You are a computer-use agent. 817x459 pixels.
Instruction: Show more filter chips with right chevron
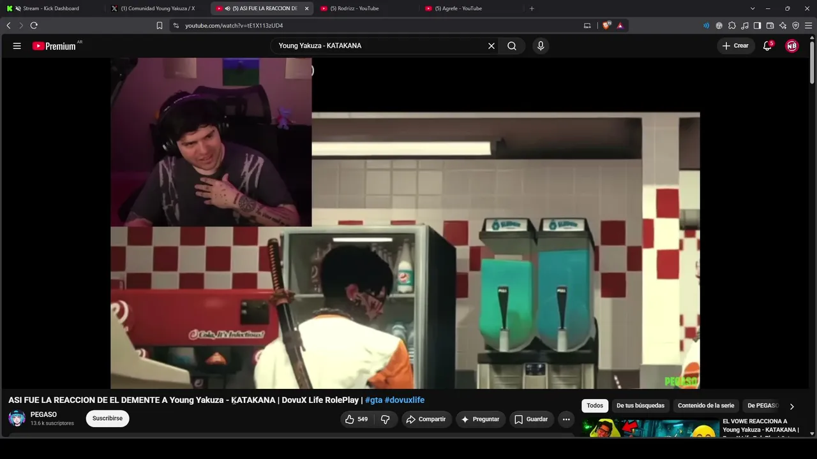791,406
